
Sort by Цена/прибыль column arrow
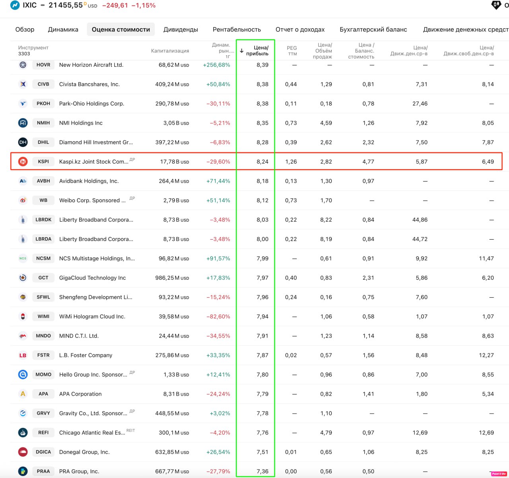point(242,51)
